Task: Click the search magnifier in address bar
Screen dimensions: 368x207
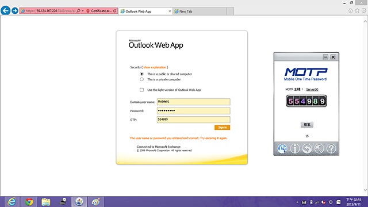Action: pyautogui.click(x=79, y=11)
